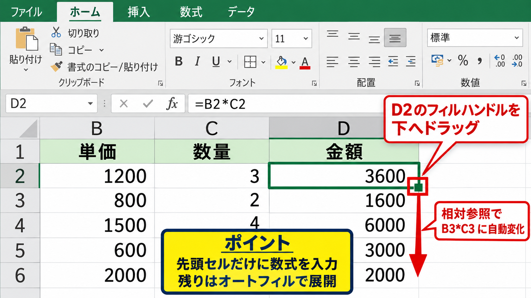Increase indent

click(411, 61)
